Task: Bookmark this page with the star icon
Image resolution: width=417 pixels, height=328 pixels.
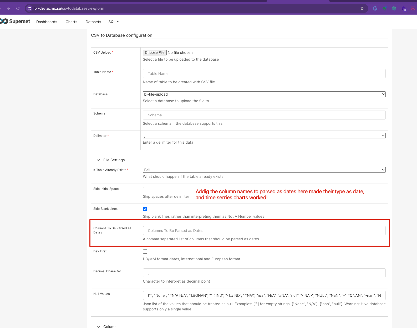Action: (362, 8)
